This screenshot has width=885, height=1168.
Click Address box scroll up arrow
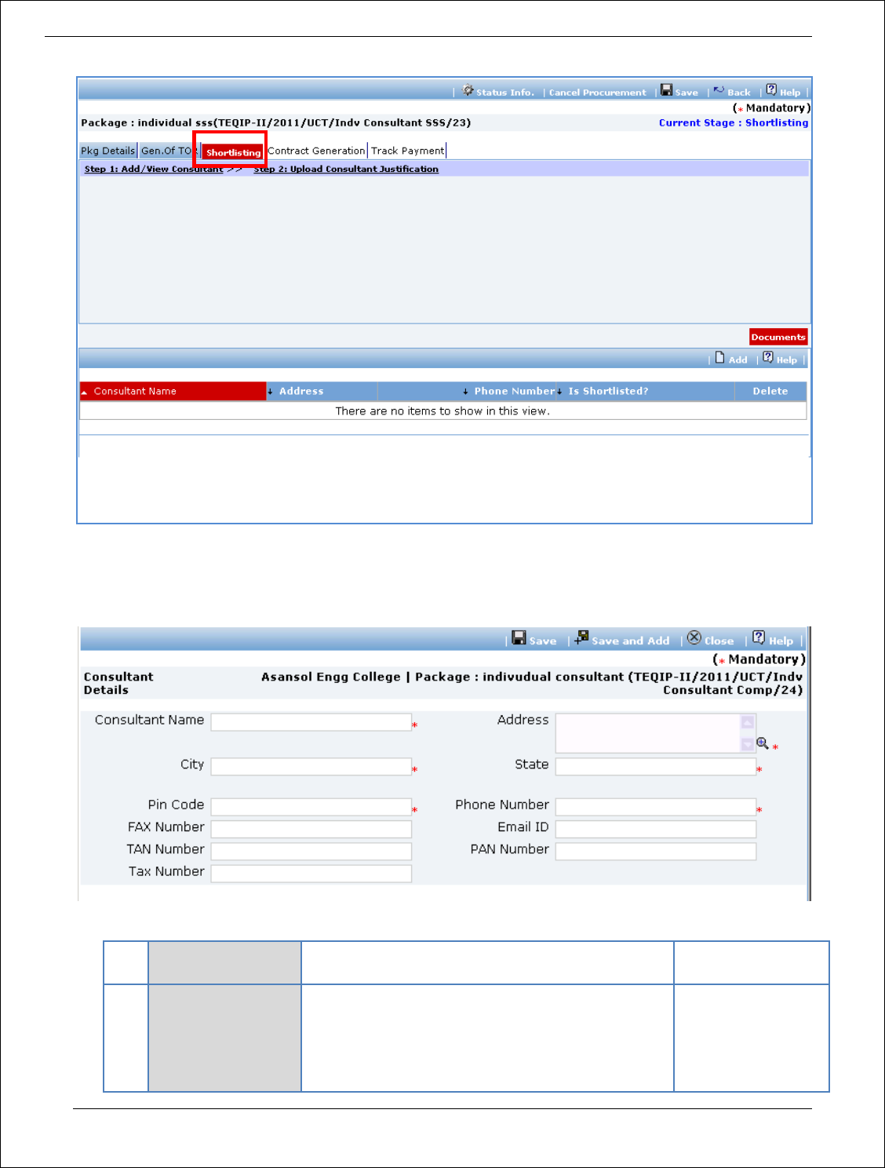(x=748, y=722)
